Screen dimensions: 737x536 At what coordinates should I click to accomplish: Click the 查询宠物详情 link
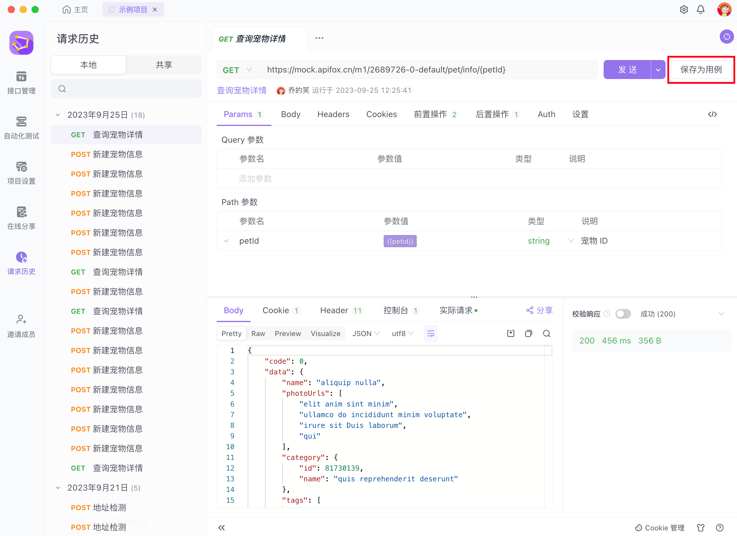241,90
